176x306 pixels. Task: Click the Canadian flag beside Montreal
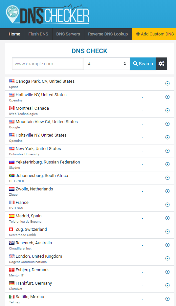click(x=12, y=108)
